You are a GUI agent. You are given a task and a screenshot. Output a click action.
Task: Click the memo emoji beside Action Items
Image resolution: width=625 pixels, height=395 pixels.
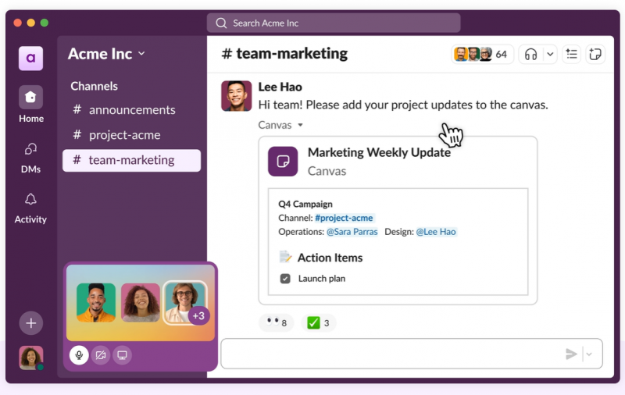coord(285,258)
